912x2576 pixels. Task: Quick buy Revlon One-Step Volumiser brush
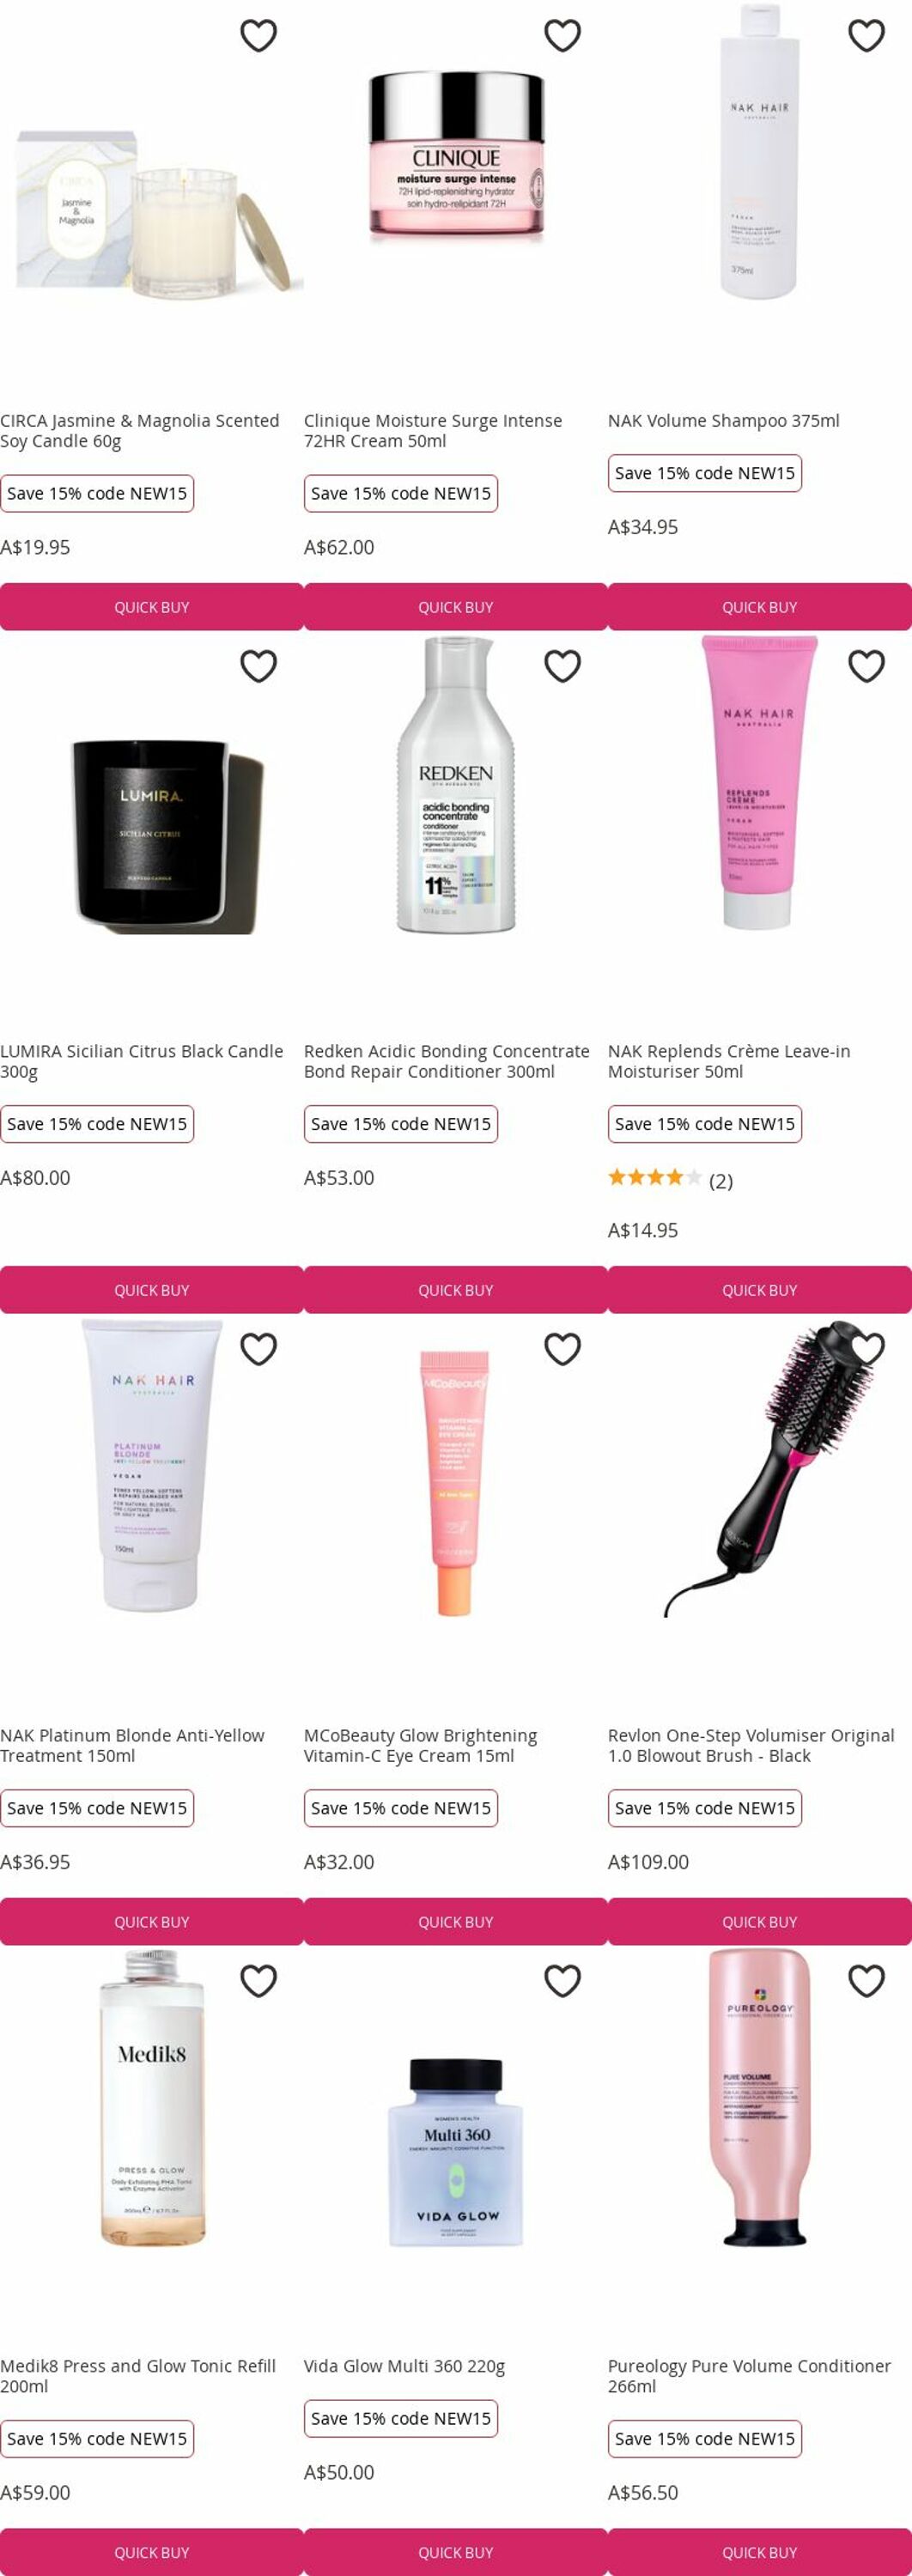[x=760, y=1922]
